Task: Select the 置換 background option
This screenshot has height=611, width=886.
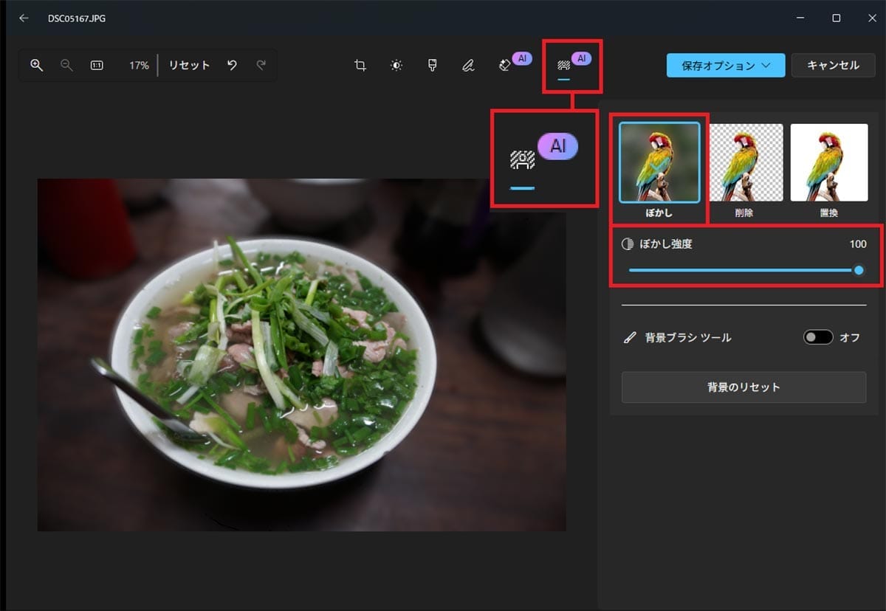Action: coord(828,162)
